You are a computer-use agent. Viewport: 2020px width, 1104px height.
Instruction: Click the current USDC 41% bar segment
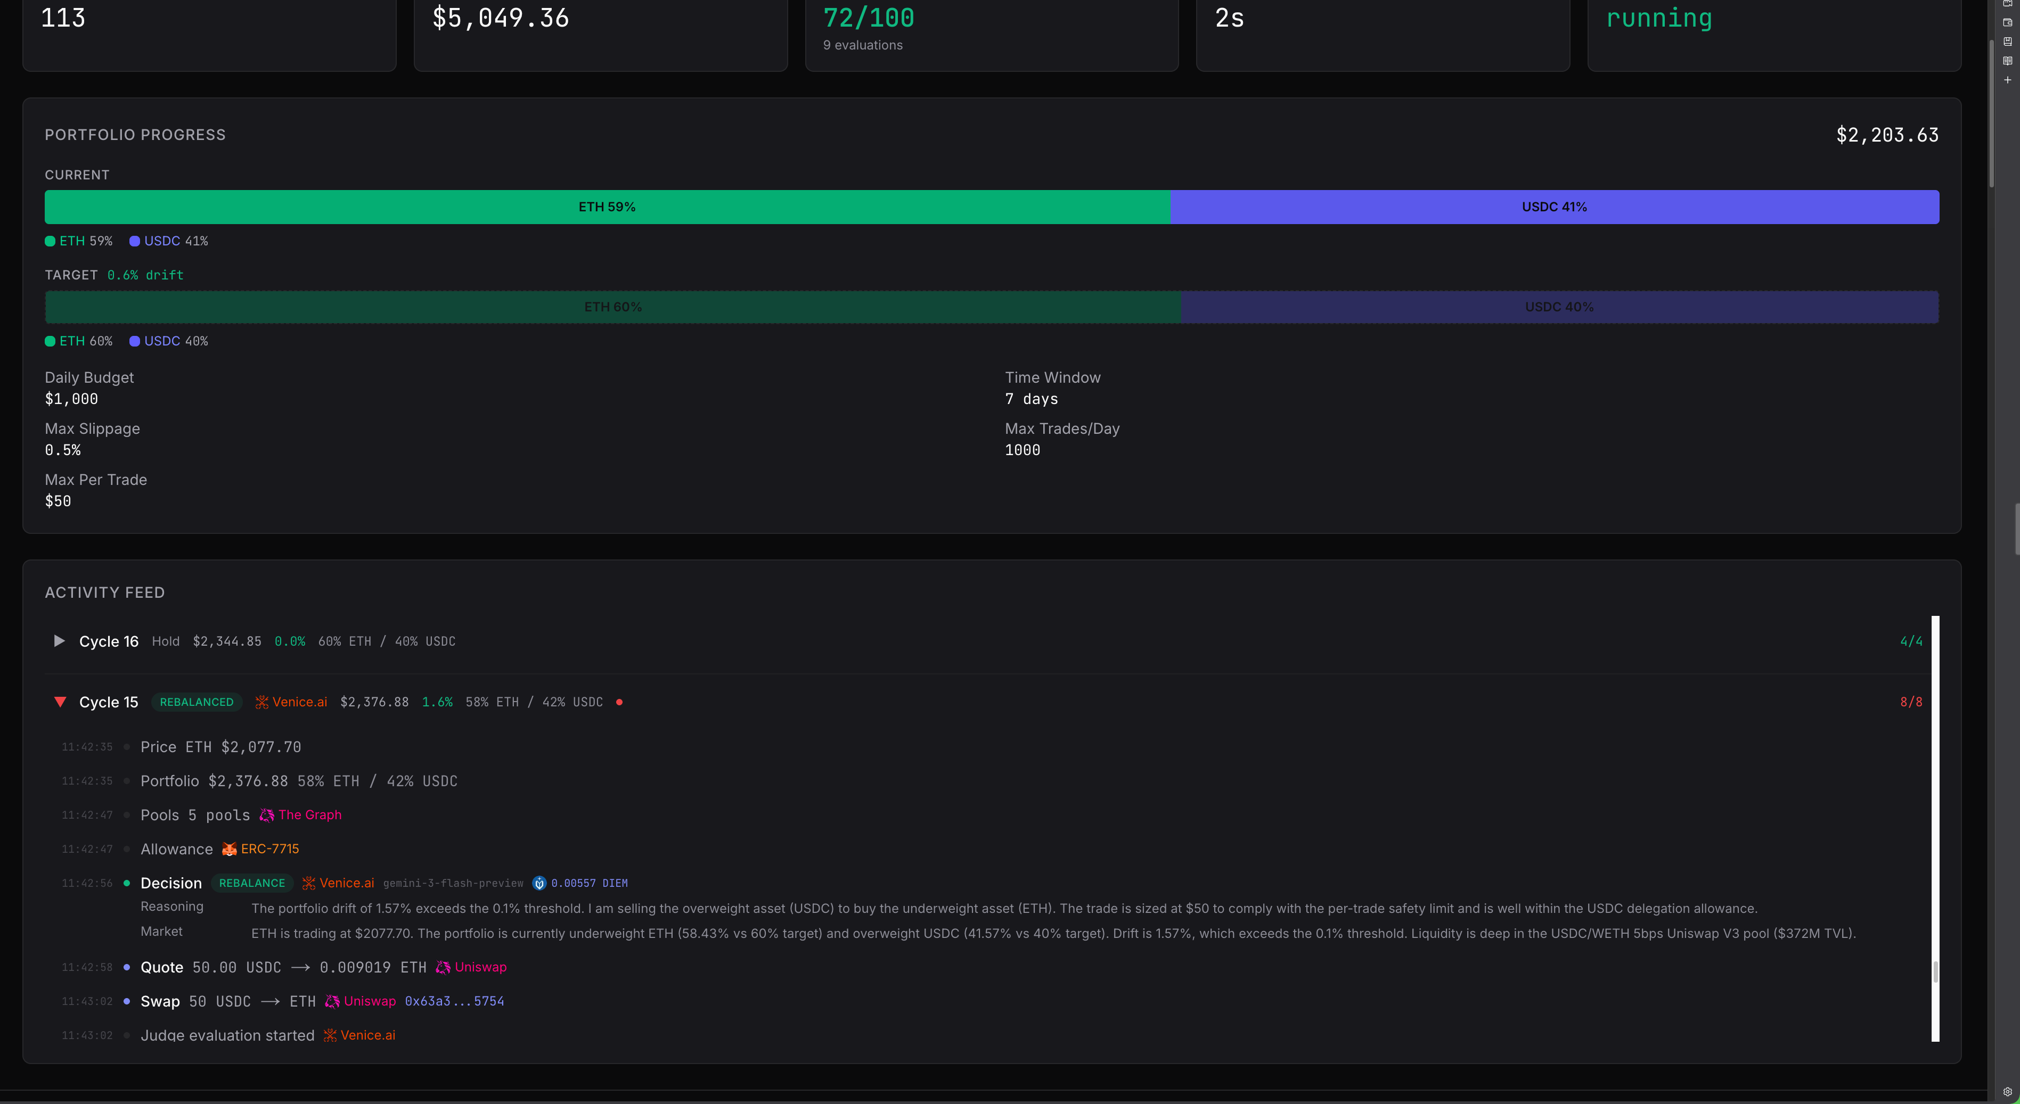point(1554,207)
